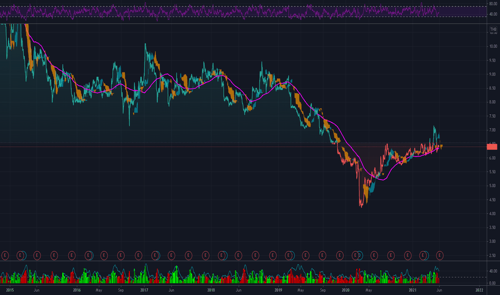
Task: Click the 2020 label on time axis
Action: (x=345, y=290)
